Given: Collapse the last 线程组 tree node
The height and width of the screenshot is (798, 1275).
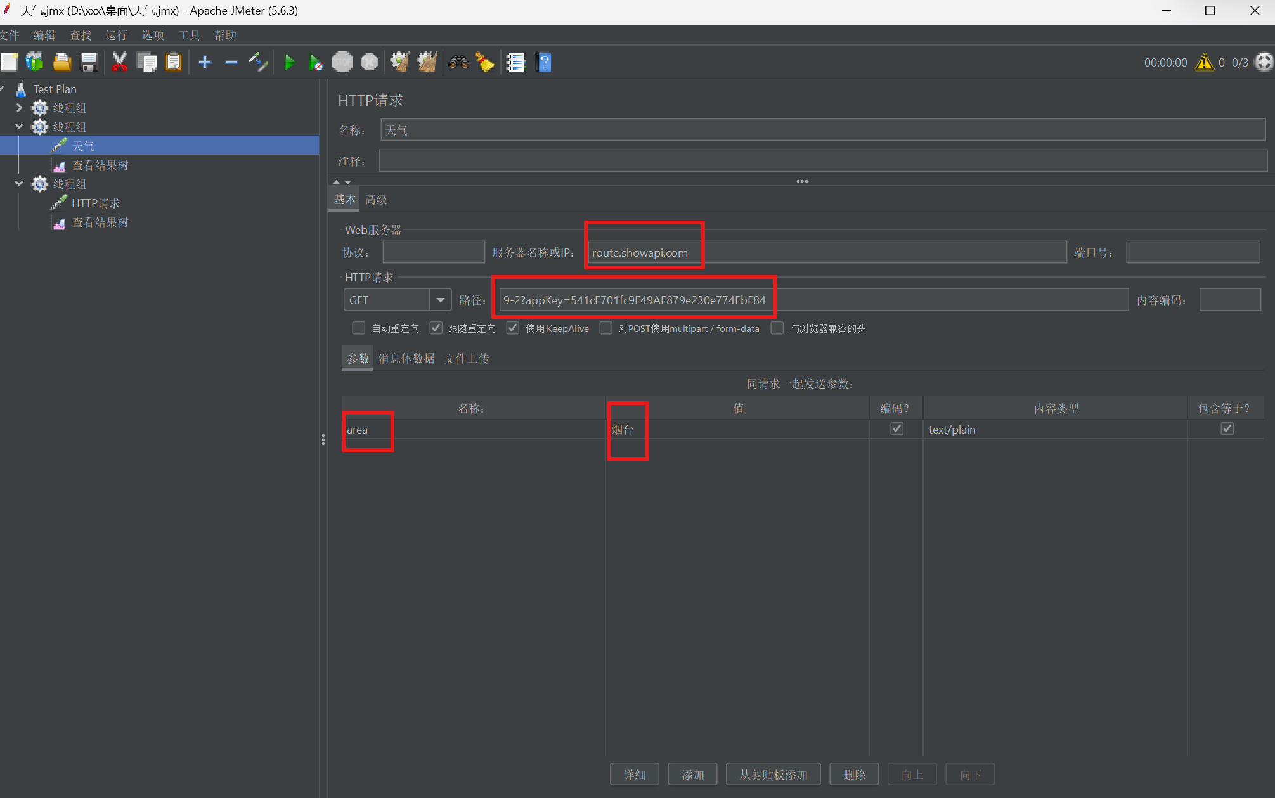Looking at the screenshot, I should point(19,184).
